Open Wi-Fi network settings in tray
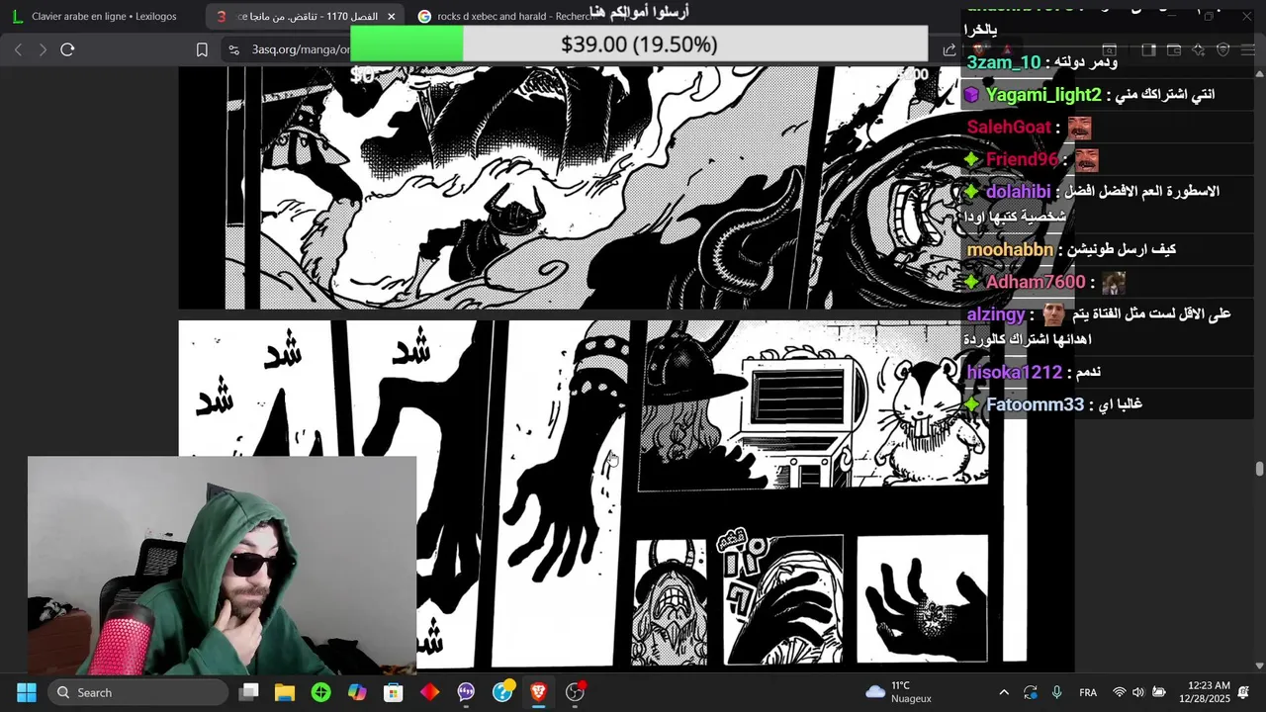This screenshot has width=1266, height=712. [1120, 692]
